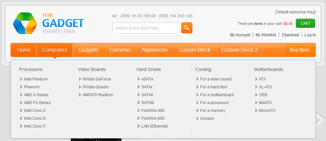
Task: Open the Custom Block 2 menu
Action: (240, 50)
